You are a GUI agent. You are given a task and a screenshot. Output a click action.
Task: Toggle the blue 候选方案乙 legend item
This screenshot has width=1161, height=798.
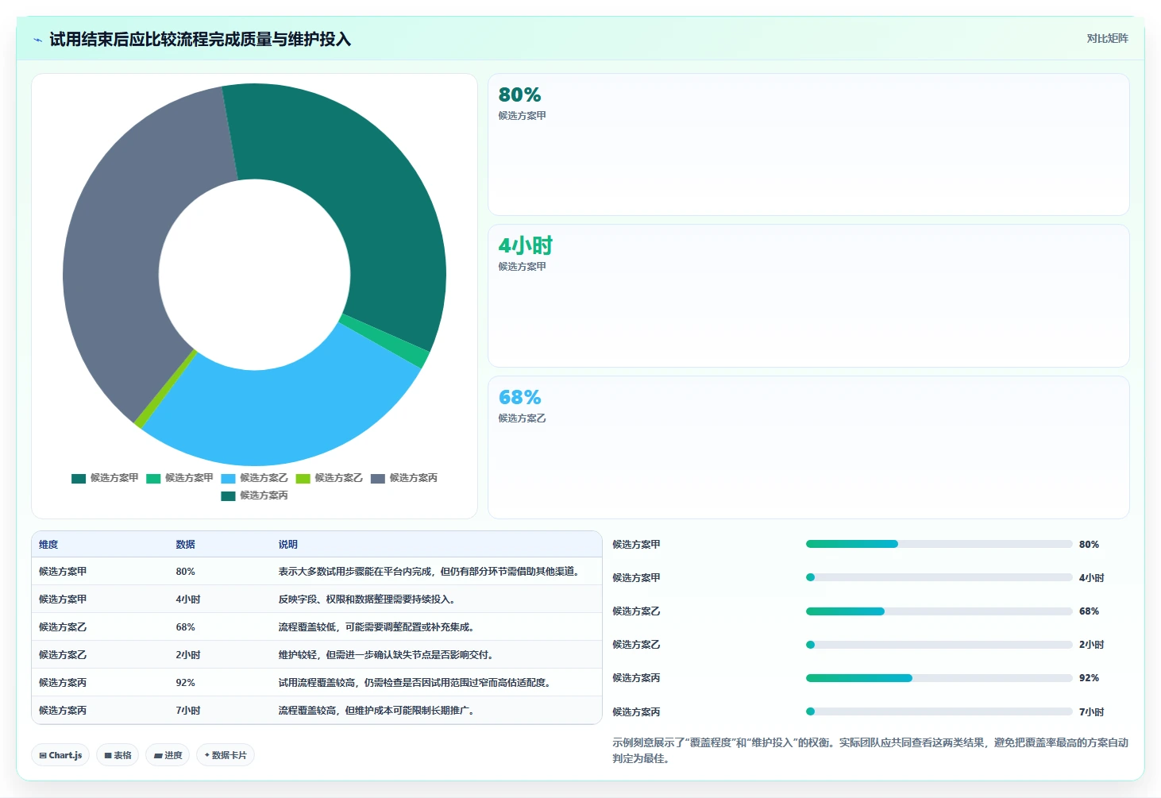coord(254,478)
